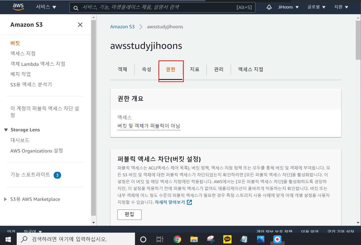361x245 pixels.
Task: Close the Amazon S3 sidebar panel
Action: pyautogui.click(x=80, y=25)
